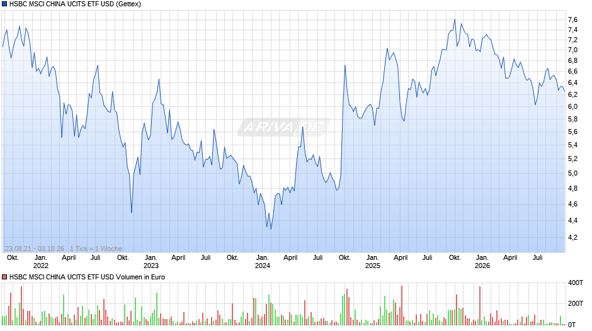Click the 4,4 price axis label
Image resolution: width=592 pixels, height=331 pixels.
click(572, 221)
